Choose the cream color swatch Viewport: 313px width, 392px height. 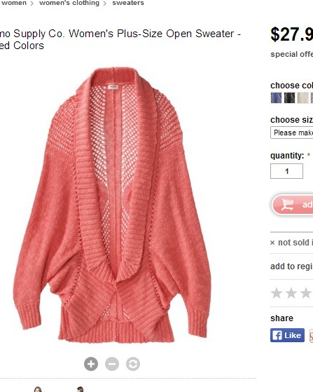(x=302, y=97)
